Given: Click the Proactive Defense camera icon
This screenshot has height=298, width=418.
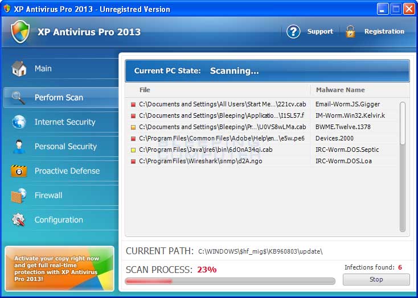Looking at the screenshot, I should [19, 171].
